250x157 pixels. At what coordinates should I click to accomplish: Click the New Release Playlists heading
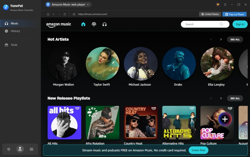(69, 98)
